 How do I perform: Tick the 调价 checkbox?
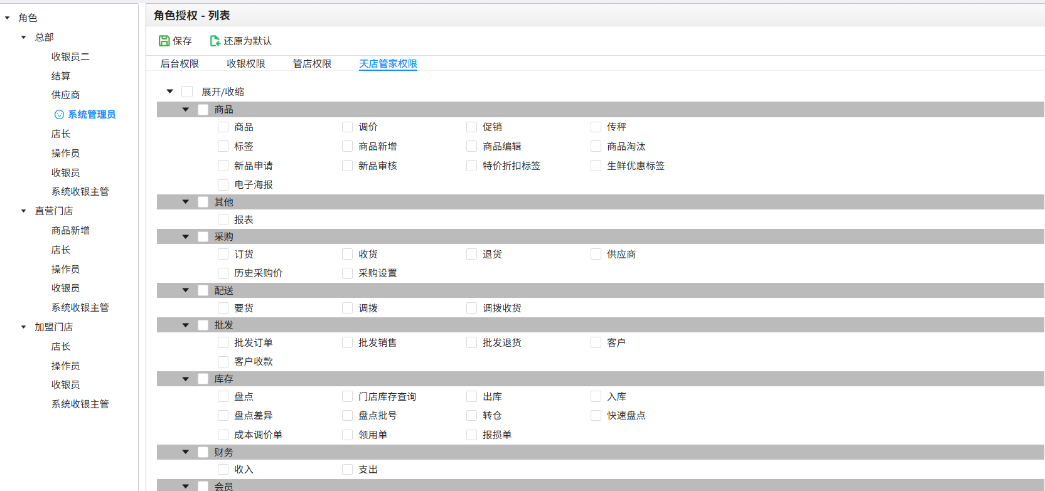click(347, 127)
